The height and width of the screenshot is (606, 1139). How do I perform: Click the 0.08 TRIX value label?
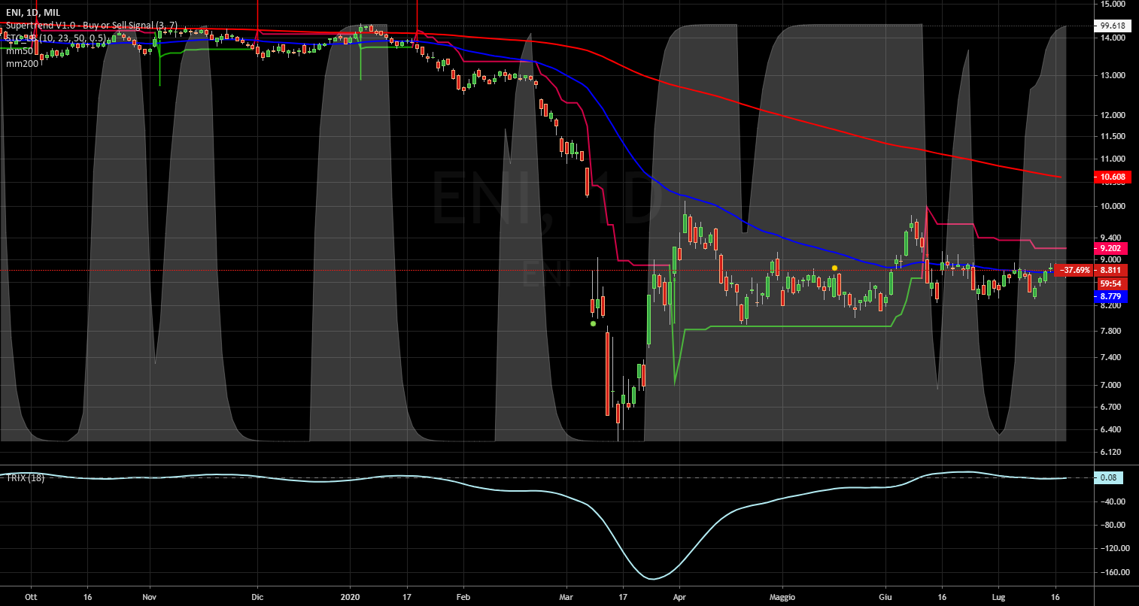click(x=1109, y=477)
